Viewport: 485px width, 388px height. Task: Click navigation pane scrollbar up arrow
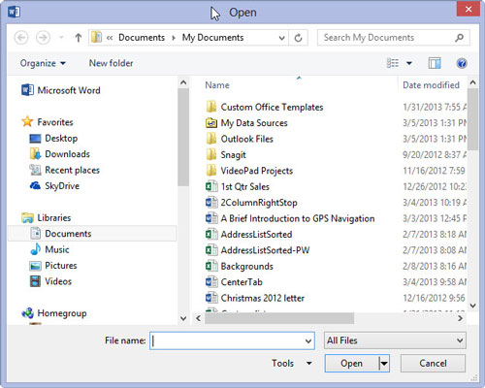183,82
